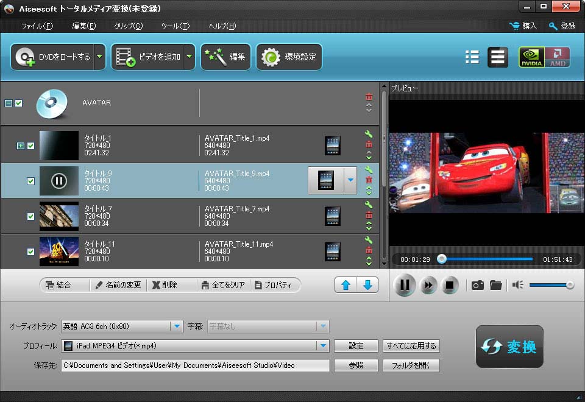Switch to compact list view icon
This screenshot has height=402, width=585.
tap(472, 57)
